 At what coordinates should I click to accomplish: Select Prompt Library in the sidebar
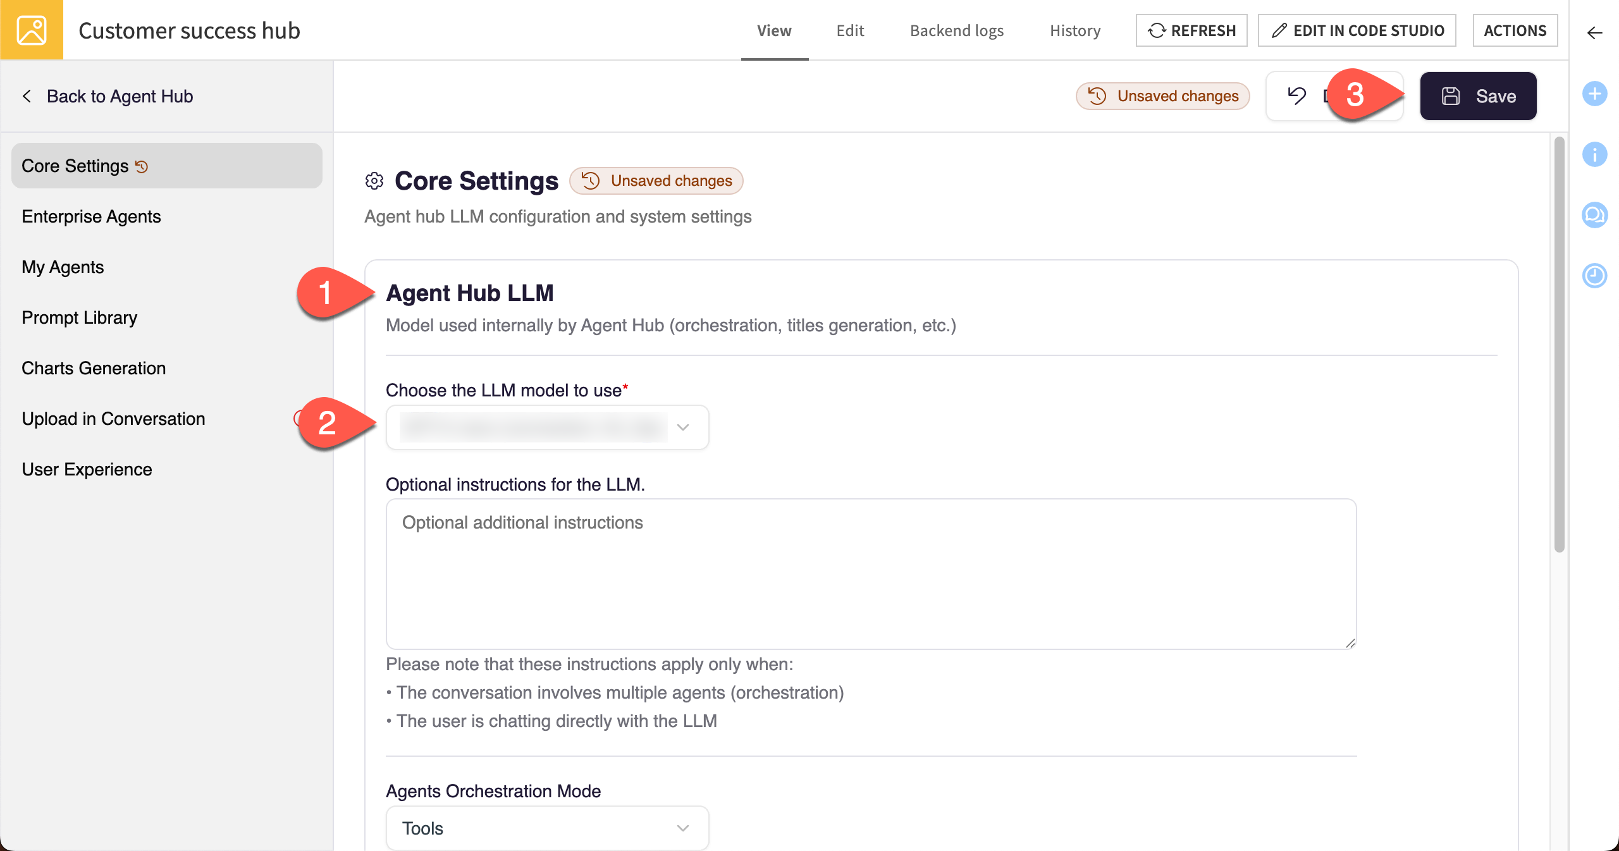pos(79,317)
